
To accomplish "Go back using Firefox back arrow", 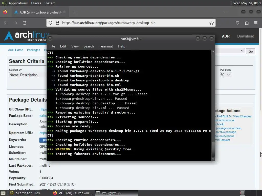I will pyautogui.click(x=6, y=23).
